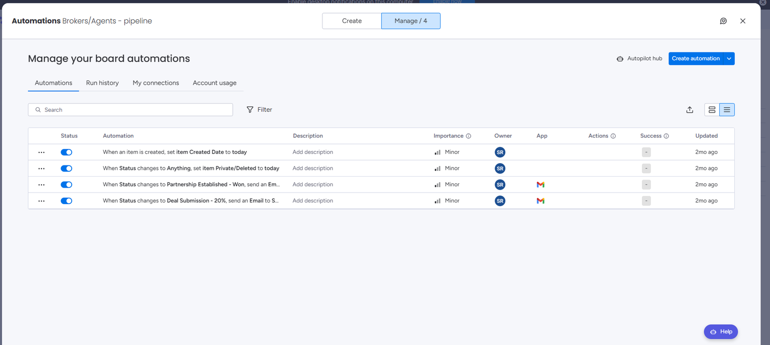Click success dash badge in Deal Submission row
The height and width of the screenshot is (345, 770).
pos(646,201)
